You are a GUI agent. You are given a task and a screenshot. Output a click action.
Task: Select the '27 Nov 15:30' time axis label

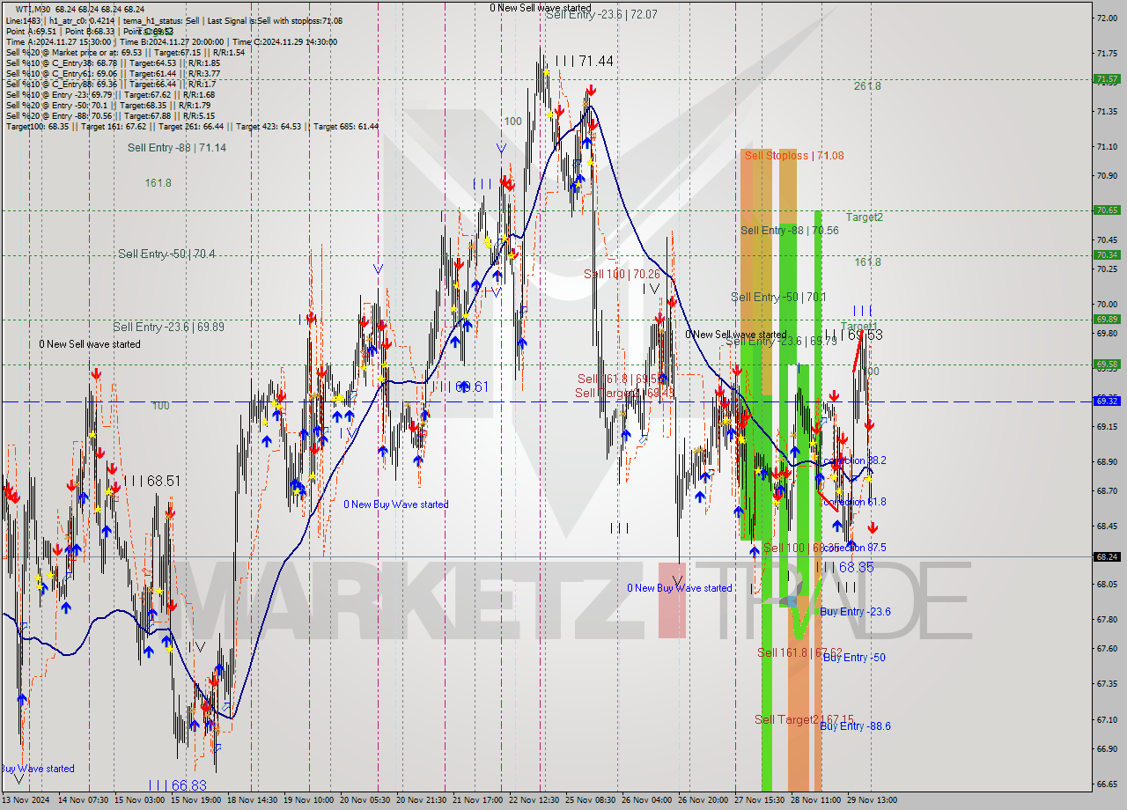[759, 800]
